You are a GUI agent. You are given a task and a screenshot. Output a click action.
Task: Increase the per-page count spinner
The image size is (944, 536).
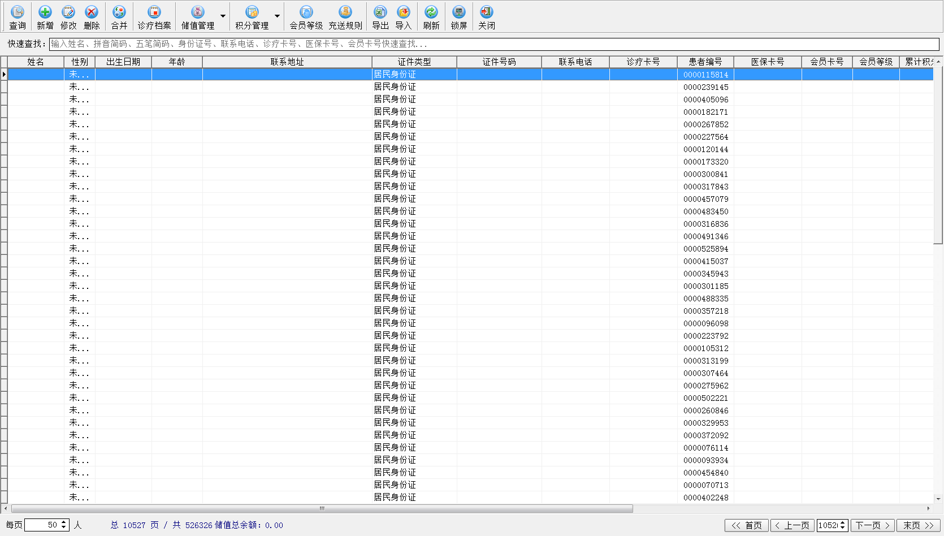(x=64, y=522)
